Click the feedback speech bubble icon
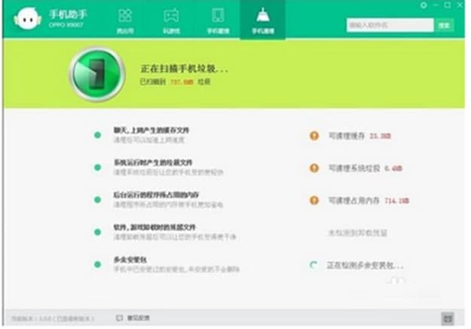Viewport: 471px width, 329px height. click(x=120, y=318)
